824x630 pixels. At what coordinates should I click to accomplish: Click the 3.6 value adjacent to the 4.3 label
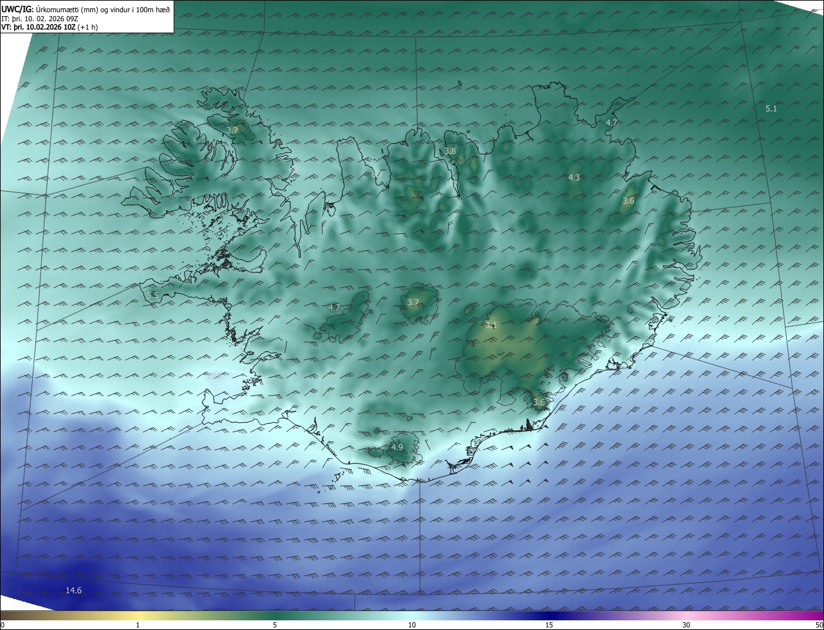coord(628,201)
